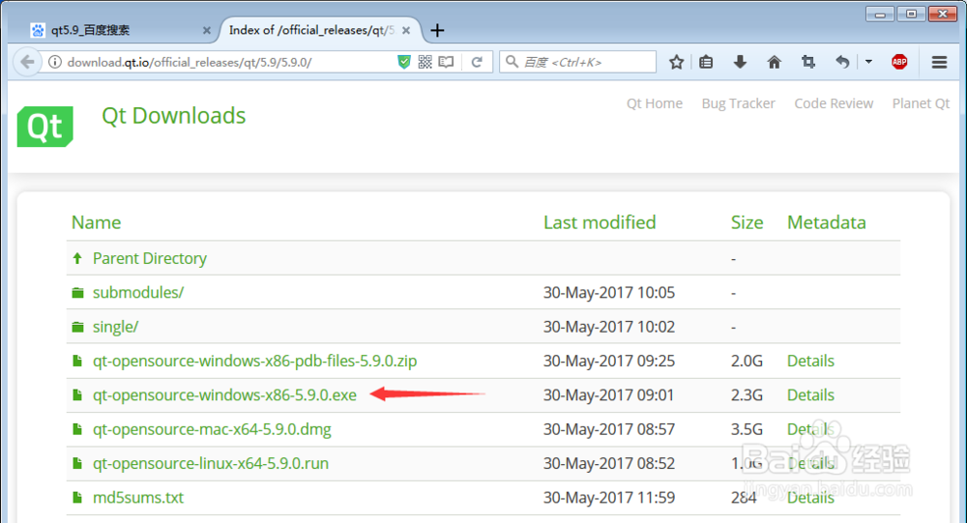This screenshot has width=967, height=523.
Task: Expand dropdown arrow next to undo icon
Action: (868, 62)
